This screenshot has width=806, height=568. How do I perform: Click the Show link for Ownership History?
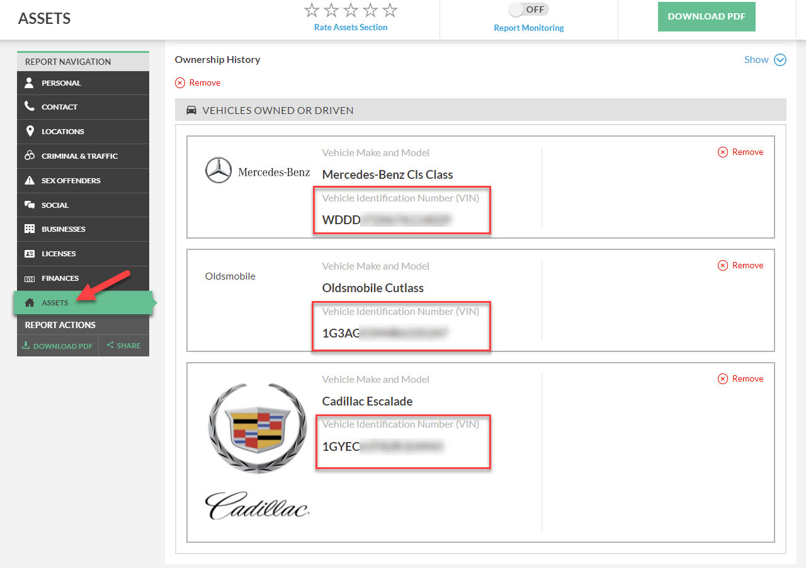(756, 60)
